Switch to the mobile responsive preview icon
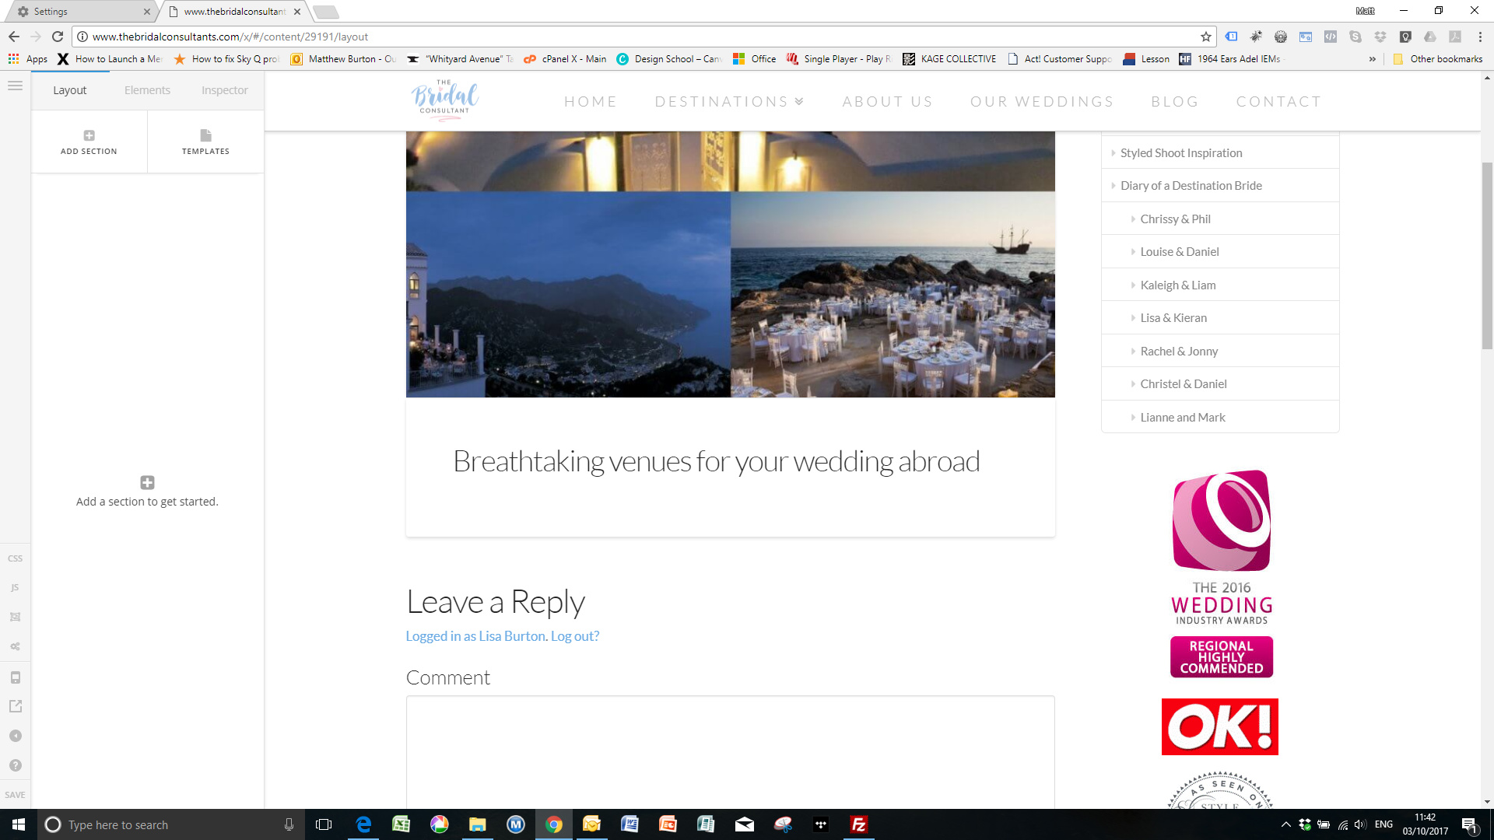Screen dimensions: 1494x840 tap(15, 677)
